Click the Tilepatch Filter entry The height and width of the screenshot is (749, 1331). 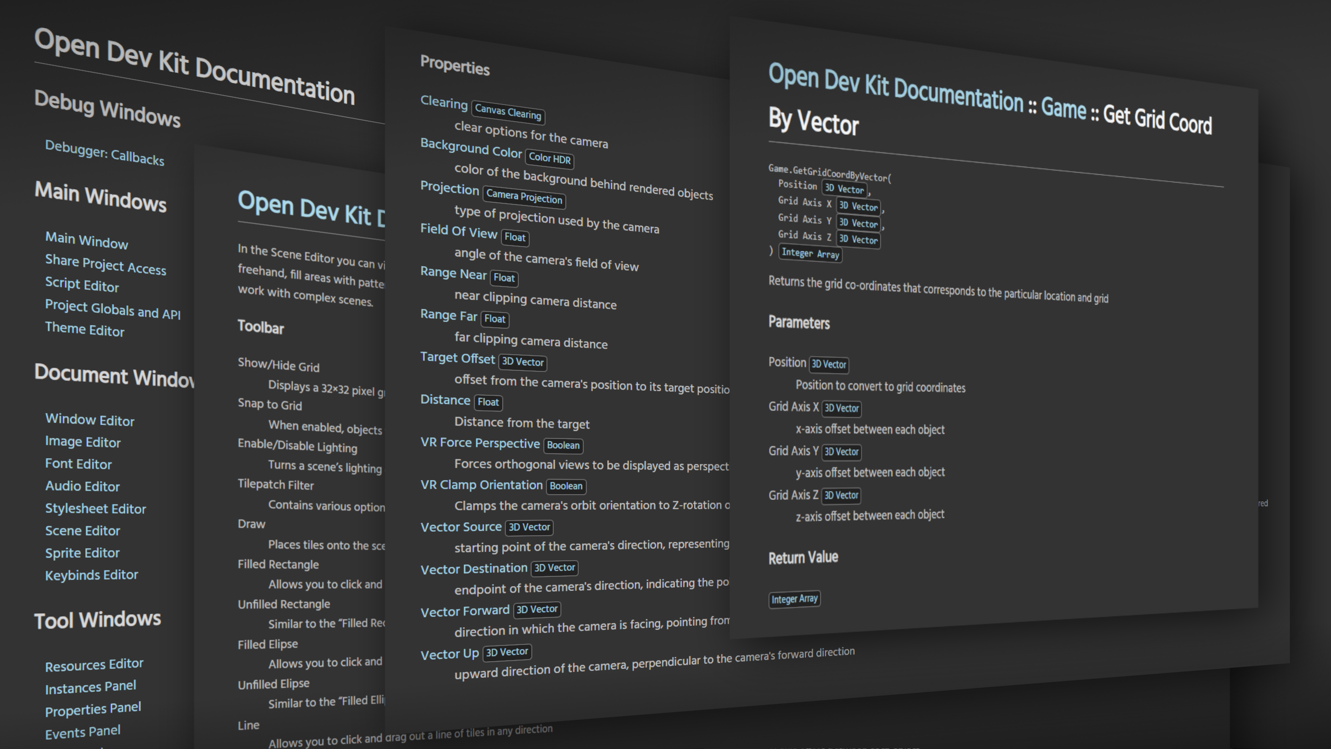tap(276, 484)
